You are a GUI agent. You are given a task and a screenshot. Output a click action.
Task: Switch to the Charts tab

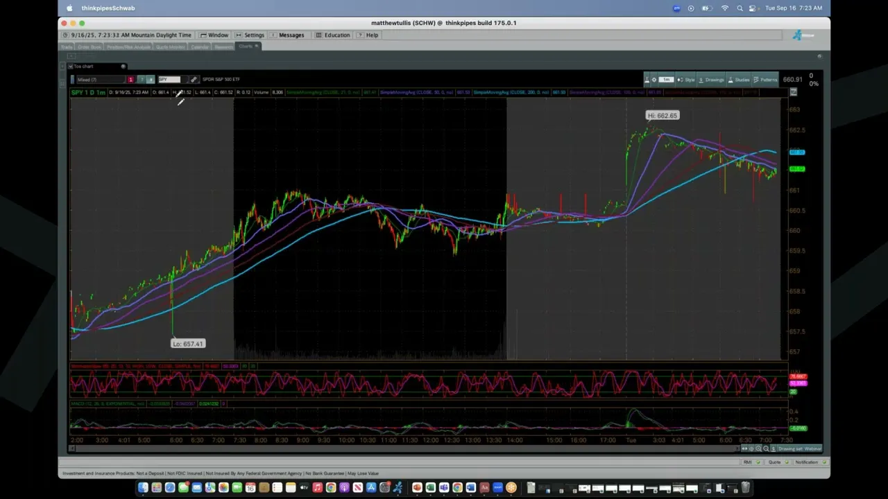click(247, 46)
